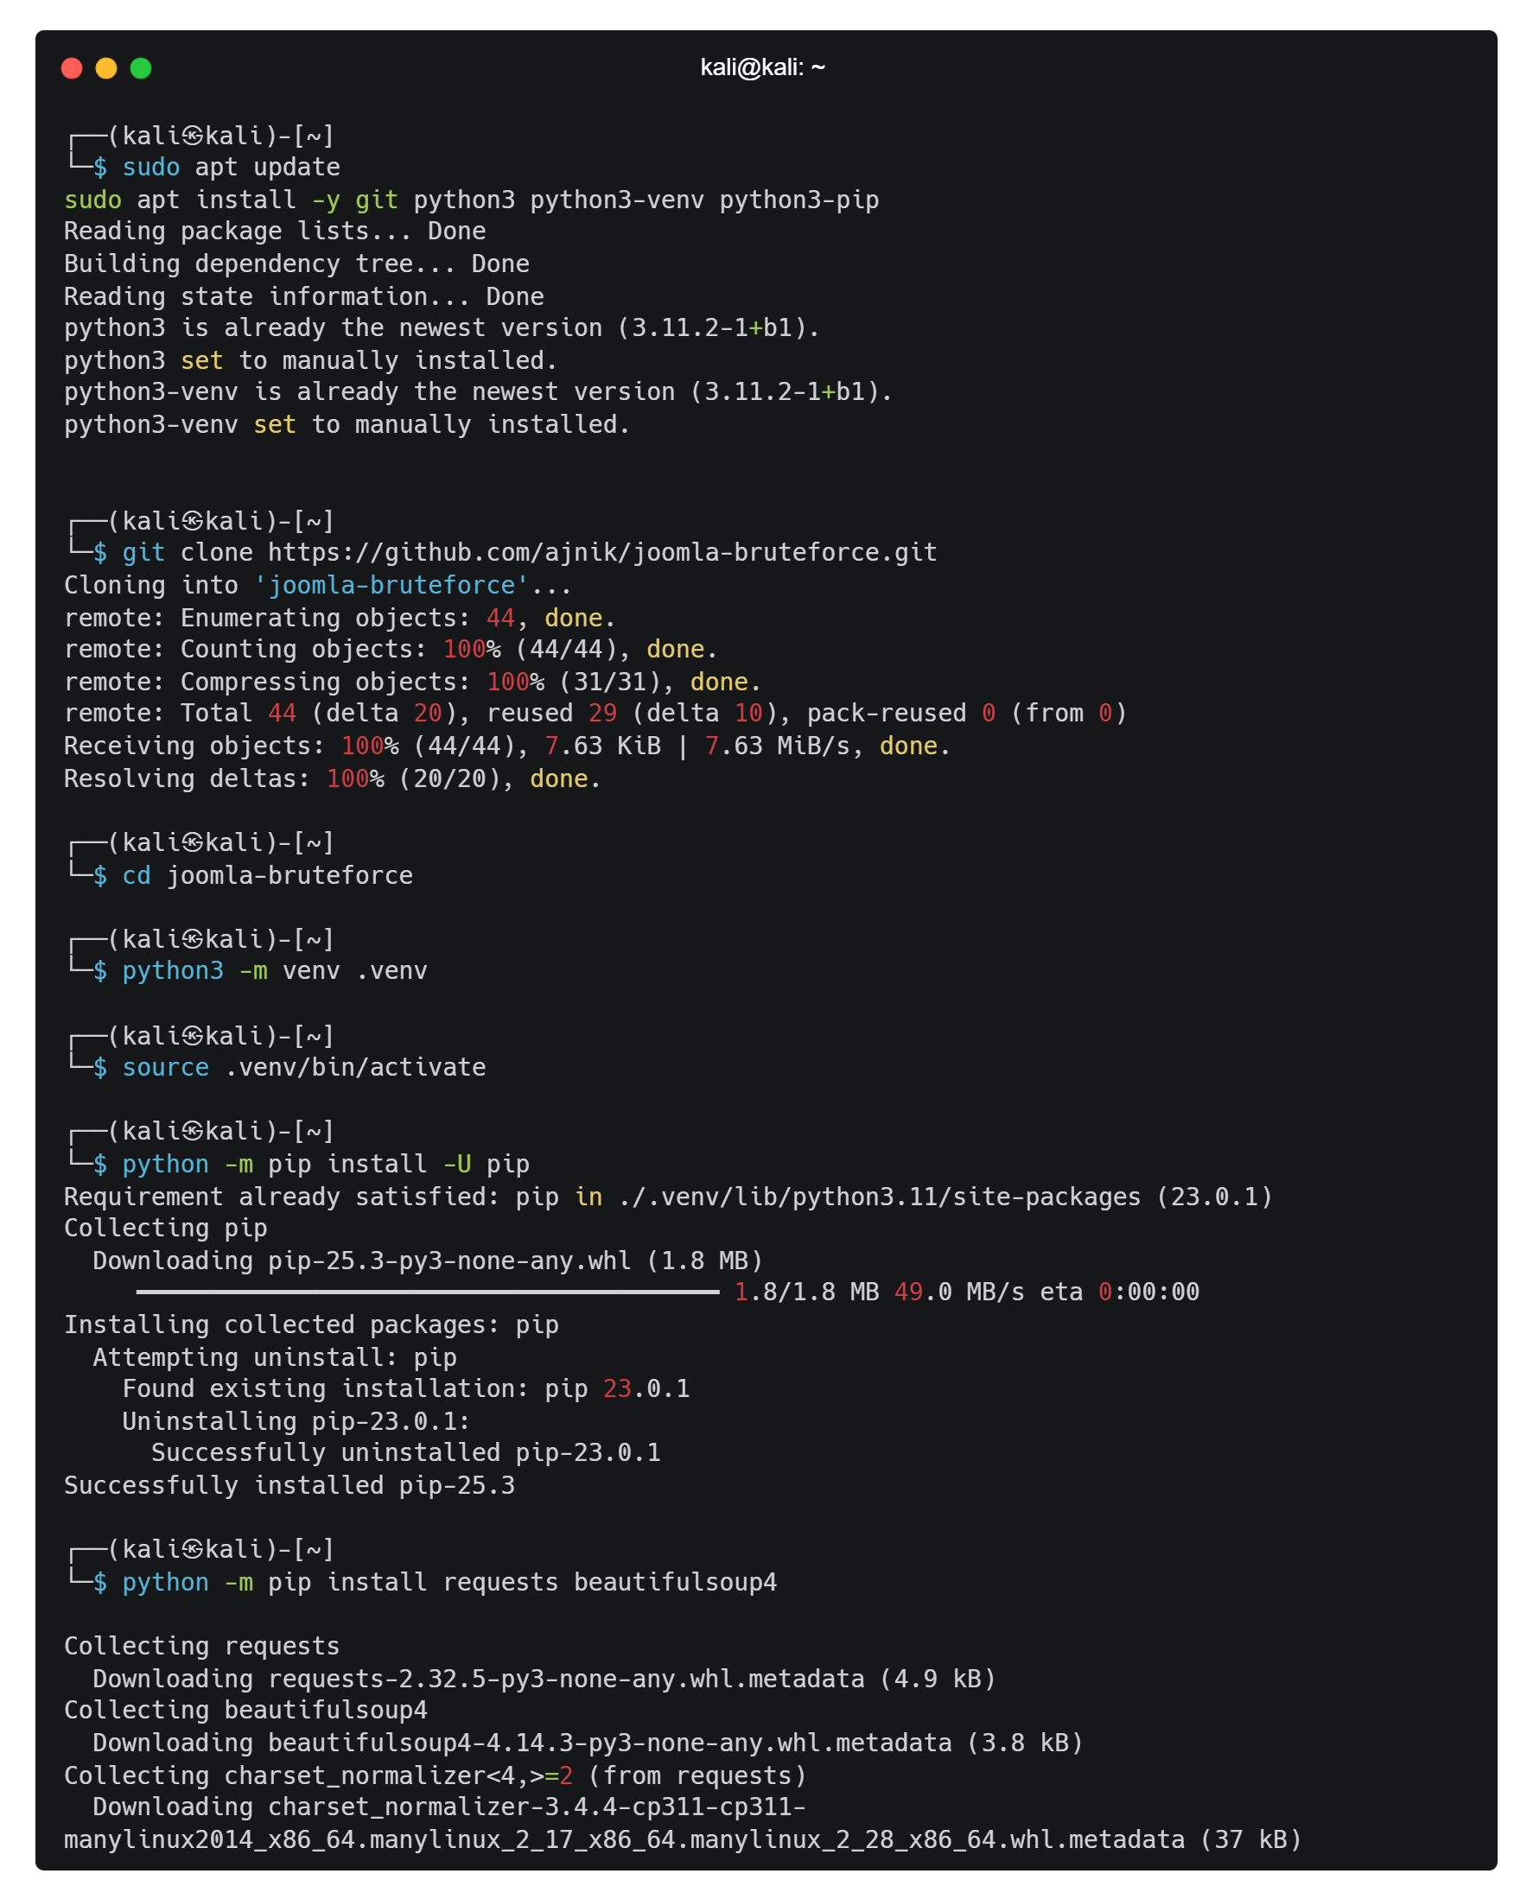Click the Successfully installed pip-25.3 message
The height and width of the screenshot is (1899, 1533).
(x=291, y=1485)
